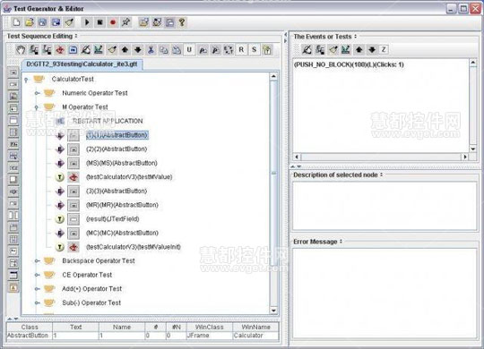
Task: Click the WinClass column header
Action: point(209,328)
